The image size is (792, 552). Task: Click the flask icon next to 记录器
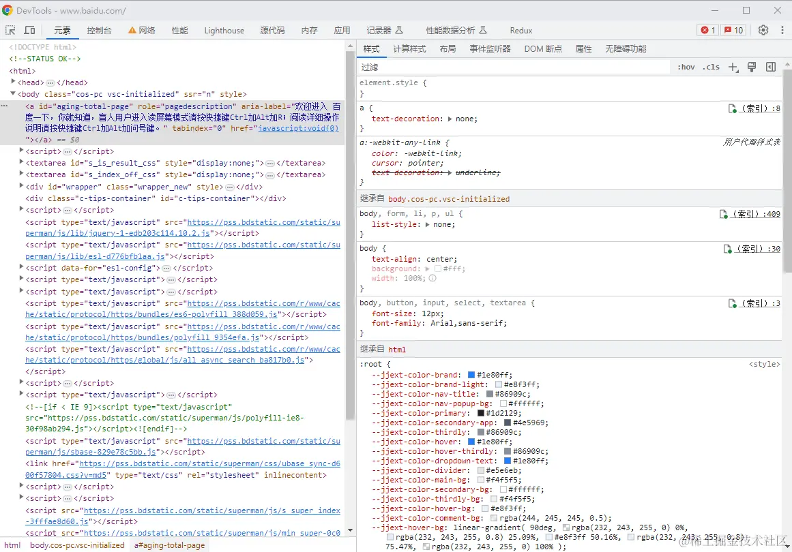399,30
